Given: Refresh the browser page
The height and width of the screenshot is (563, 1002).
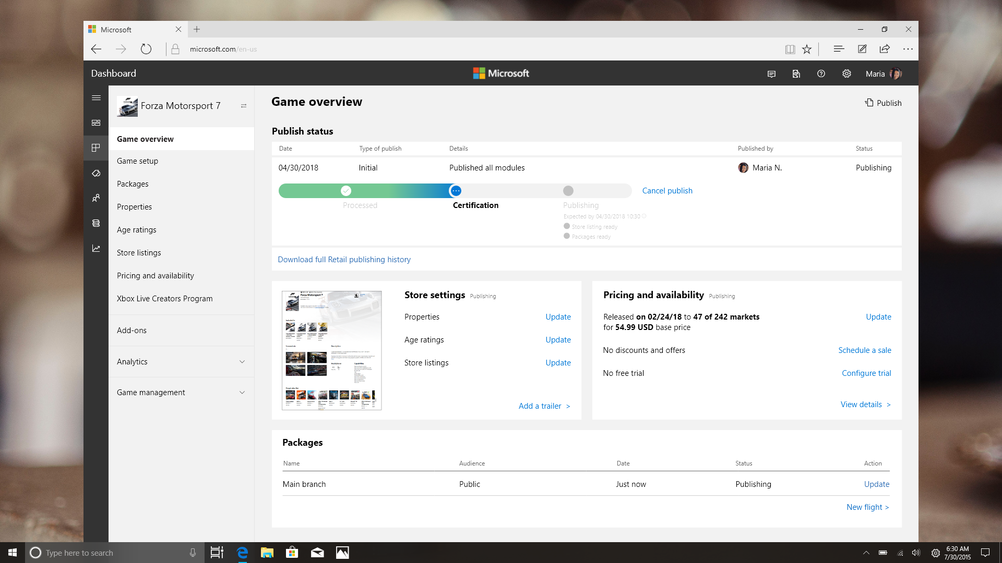Looking at the screenshot, I should [146, 49].
